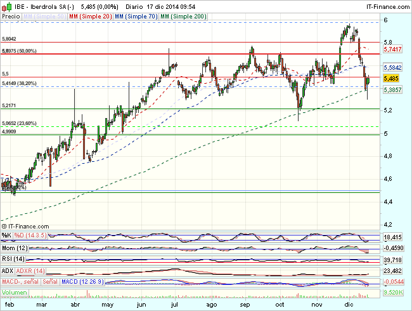This screenshot has width=412, height=311.
Task: Click the 18,415 stochastic value
Action: [x=392, y=237]
